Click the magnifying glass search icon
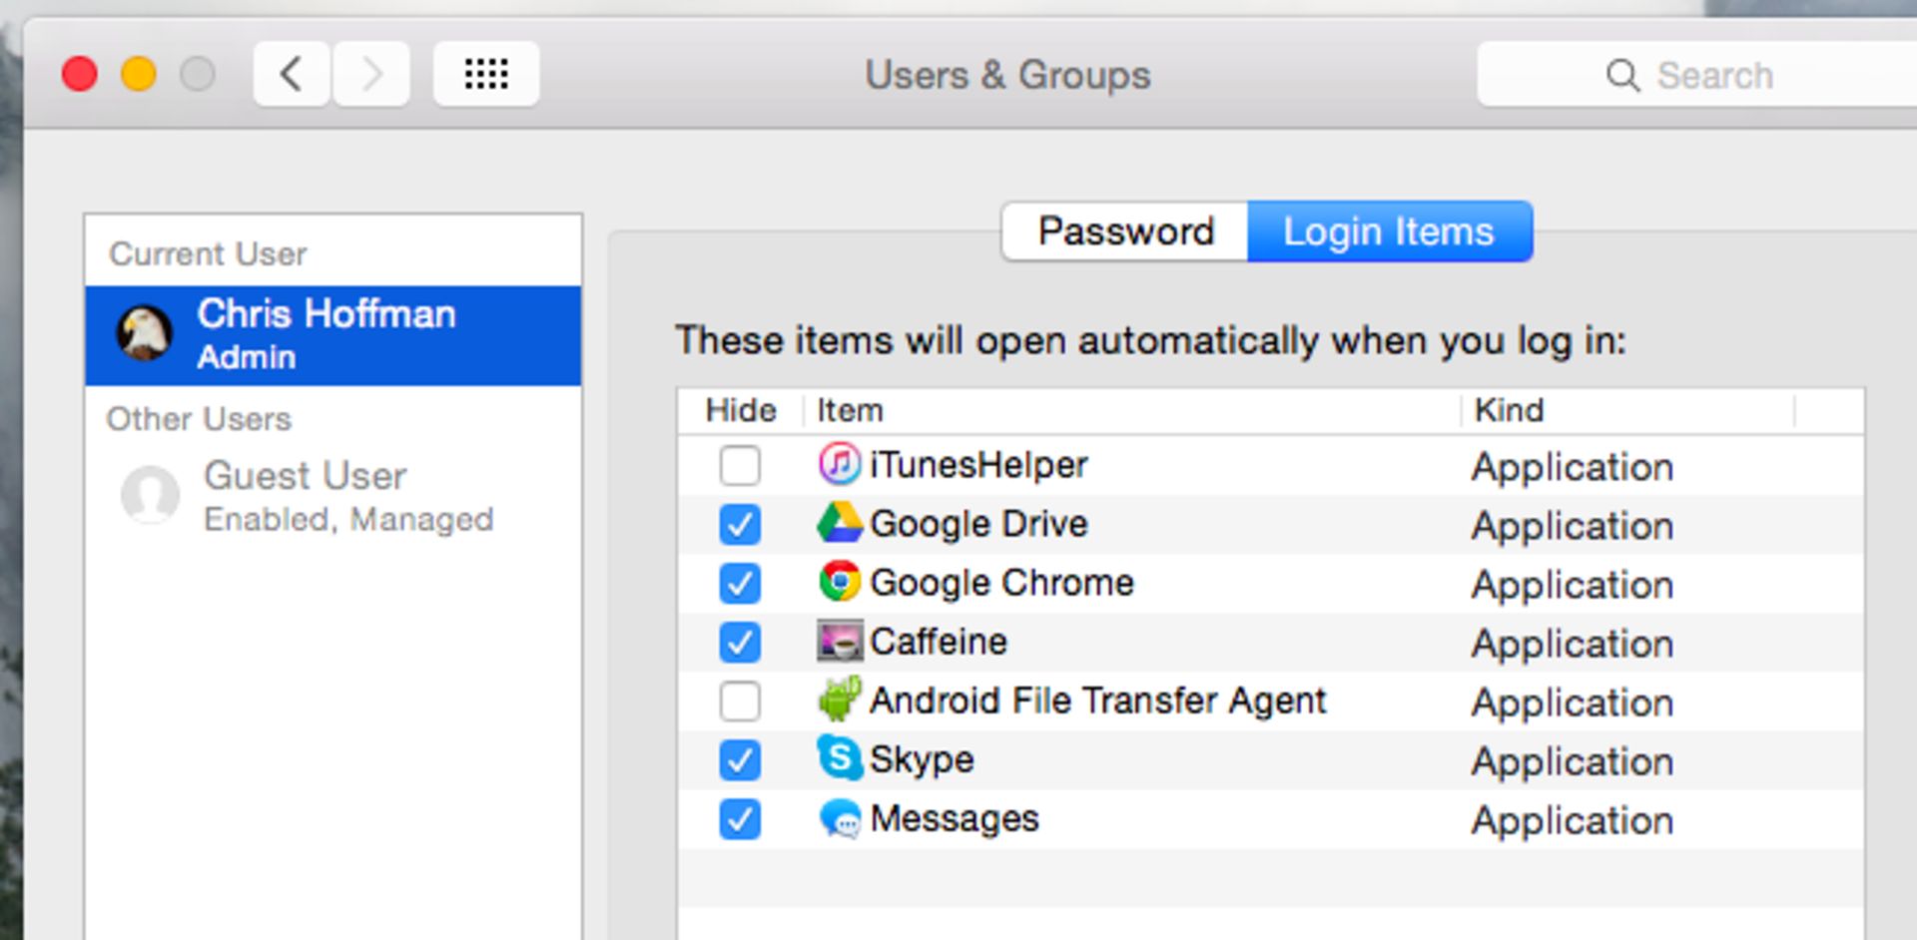Image resolution: width=1917 pixels, height=940 pixels. pyautogui.click(x=1622, y=75)
